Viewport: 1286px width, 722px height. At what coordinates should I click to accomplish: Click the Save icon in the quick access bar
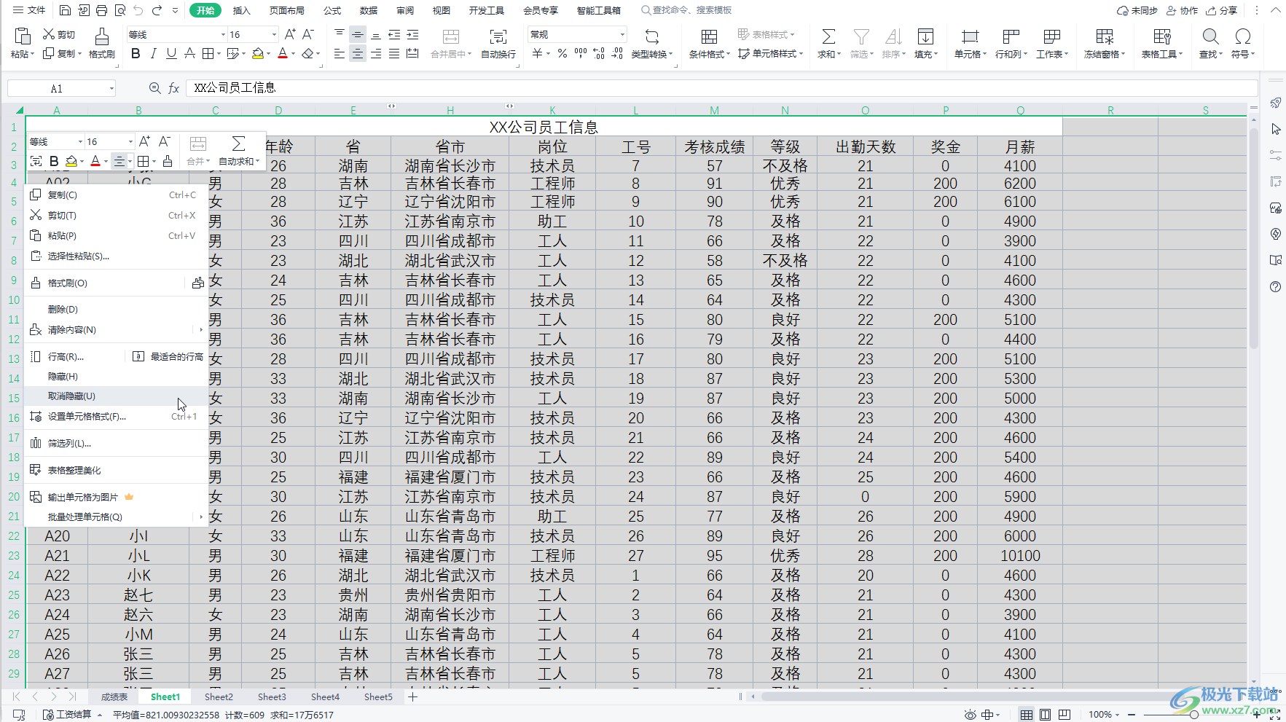(x=65, y=10)
